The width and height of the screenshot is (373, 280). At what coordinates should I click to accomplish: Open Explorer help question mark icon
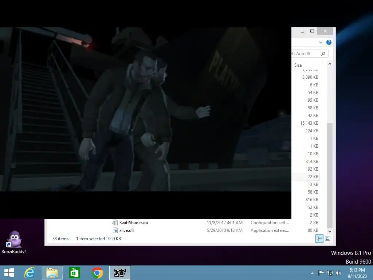(329, 42)
